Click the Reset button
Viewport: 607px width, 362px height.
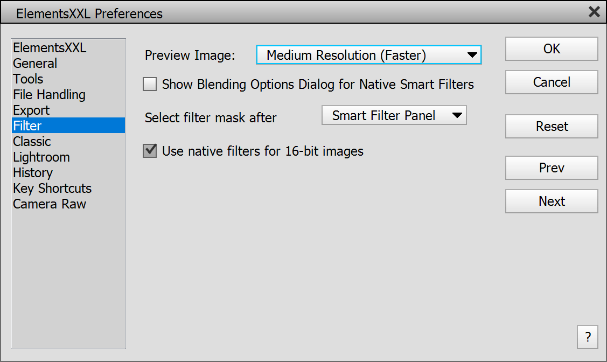(552, 127)
